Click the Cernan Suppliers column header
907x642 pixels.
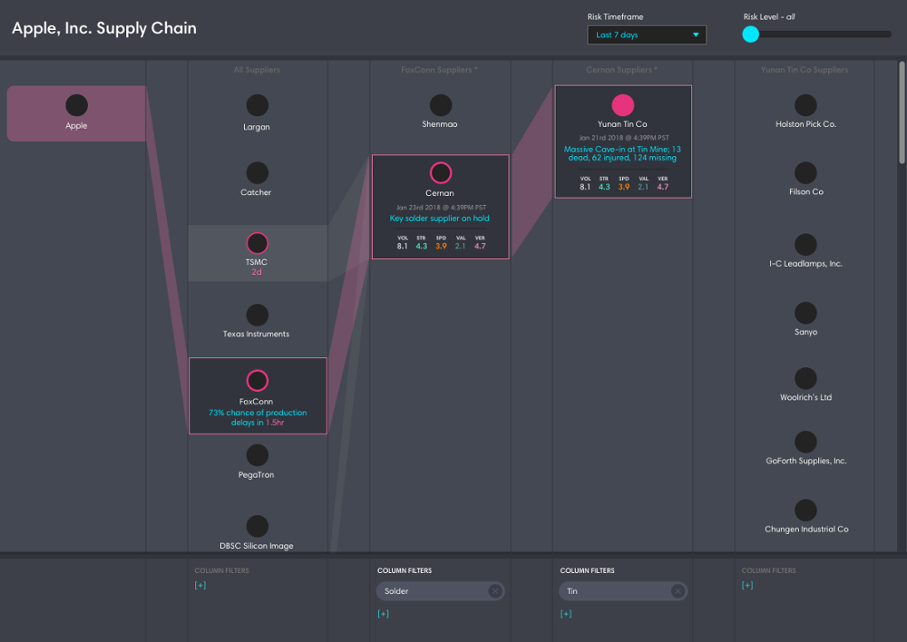click(x=622, y=70)
